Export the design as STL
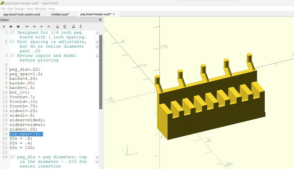The height and width of the screenshot is (169, 294). pyautogui.click(x=73, y=26)
